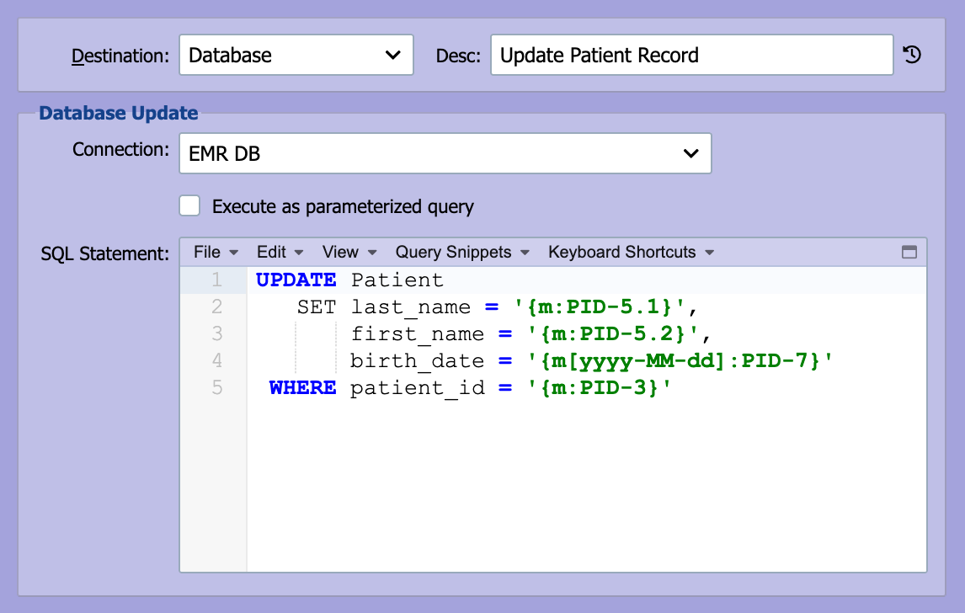
Task: Open the File menu in SQL editor
Action: click(216, 253)
